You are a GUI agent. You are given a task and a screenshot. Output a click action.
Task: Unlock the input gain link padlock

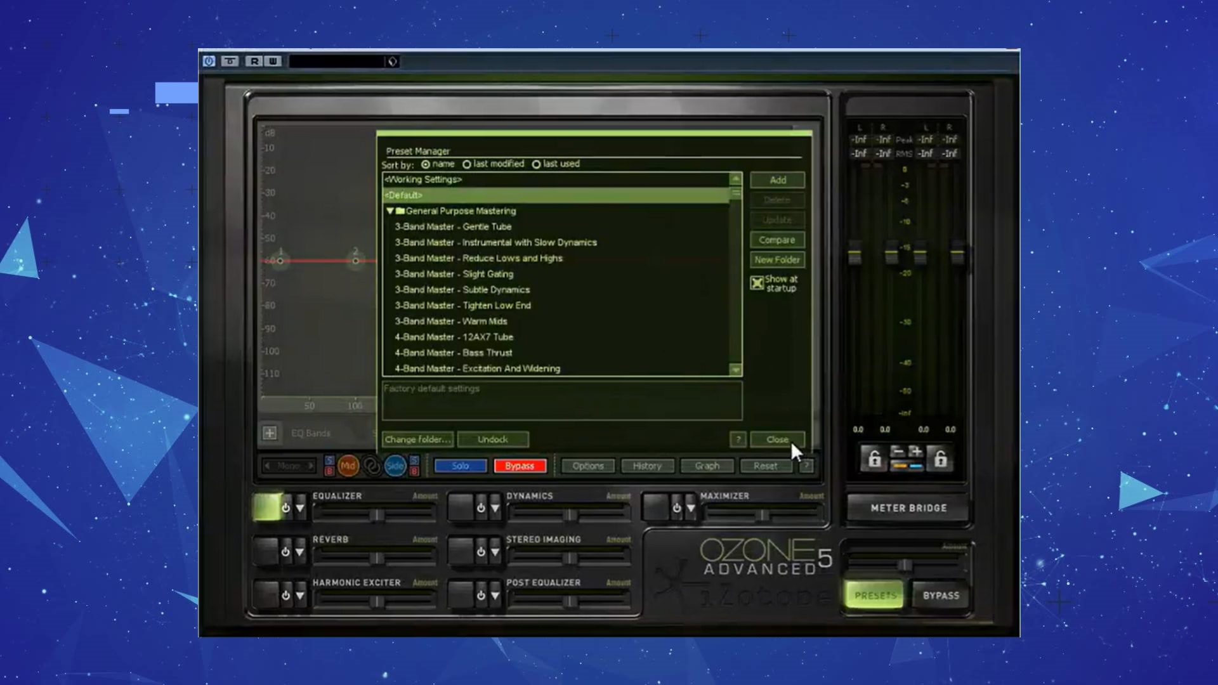(x=874, y=458)
